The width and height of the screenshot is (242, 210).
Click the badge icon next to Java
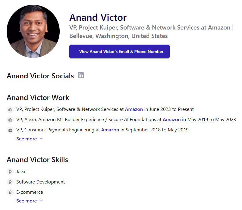coord(10,172)
